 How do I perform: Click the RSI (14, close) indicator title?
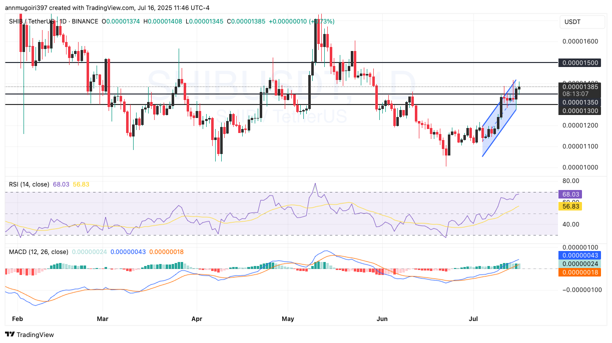[x=29, y=184]
